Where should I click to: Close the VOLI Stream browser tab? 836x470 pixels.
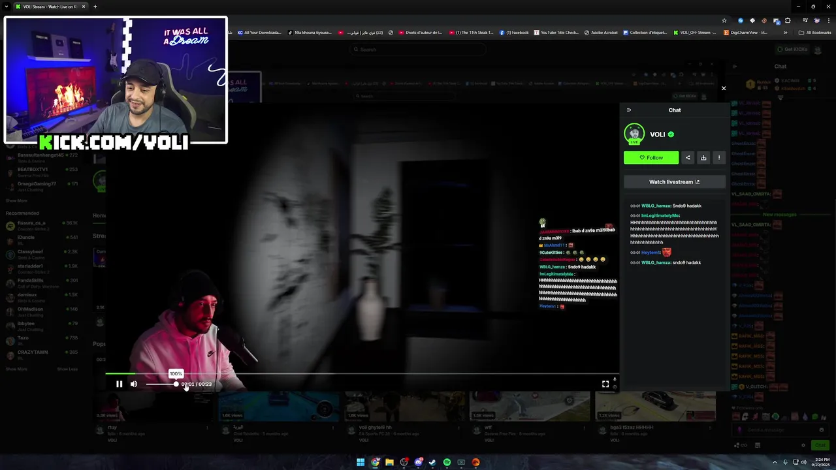tap(84, 7)
